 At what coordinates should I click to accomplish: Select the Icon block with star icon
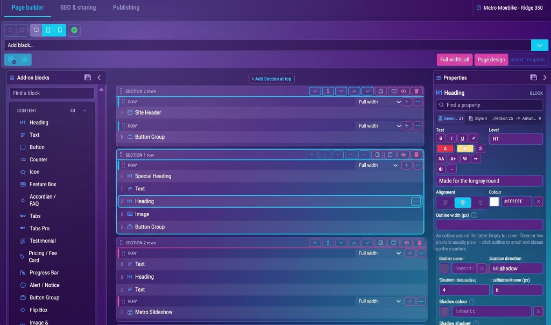(34, 172)
